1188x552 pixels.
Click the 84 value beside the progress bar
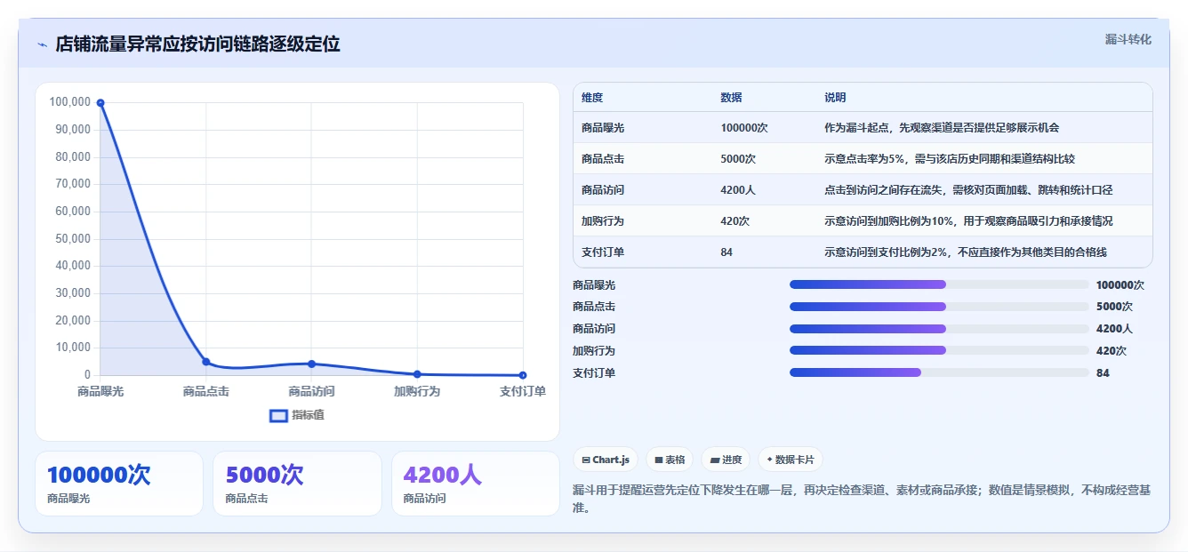tap(1103, 373)
